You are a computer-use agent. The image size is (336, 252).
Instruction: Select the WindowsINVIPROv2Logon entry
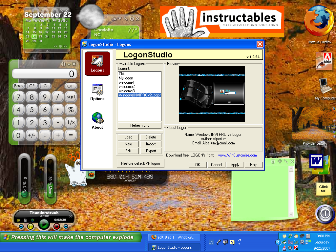[x=139, y=95]
